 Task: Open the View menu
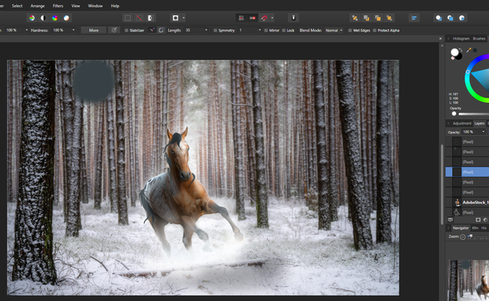pos(76,6)
